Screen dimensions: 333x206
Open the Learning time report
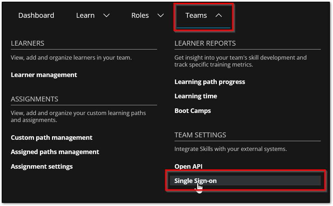tap(195, 96)
